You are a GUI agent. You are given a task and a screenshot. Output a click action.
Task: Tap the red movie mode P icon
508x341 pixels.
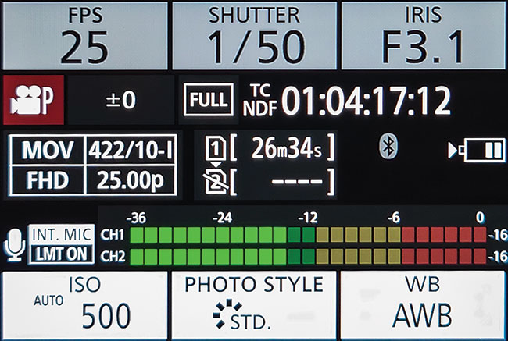(34, 100)
